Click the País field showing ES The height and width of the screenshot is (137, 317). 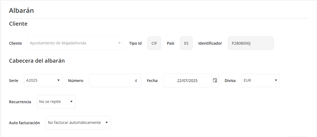[x=186, y=43]
